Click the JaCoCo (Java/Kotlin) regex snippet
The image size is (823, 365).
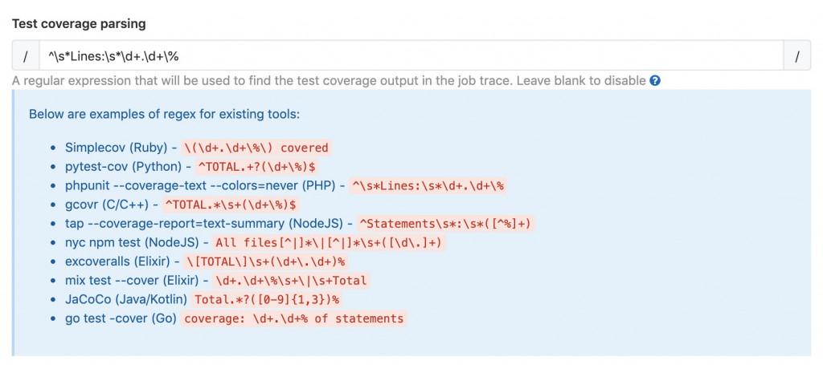click(266, 299)
